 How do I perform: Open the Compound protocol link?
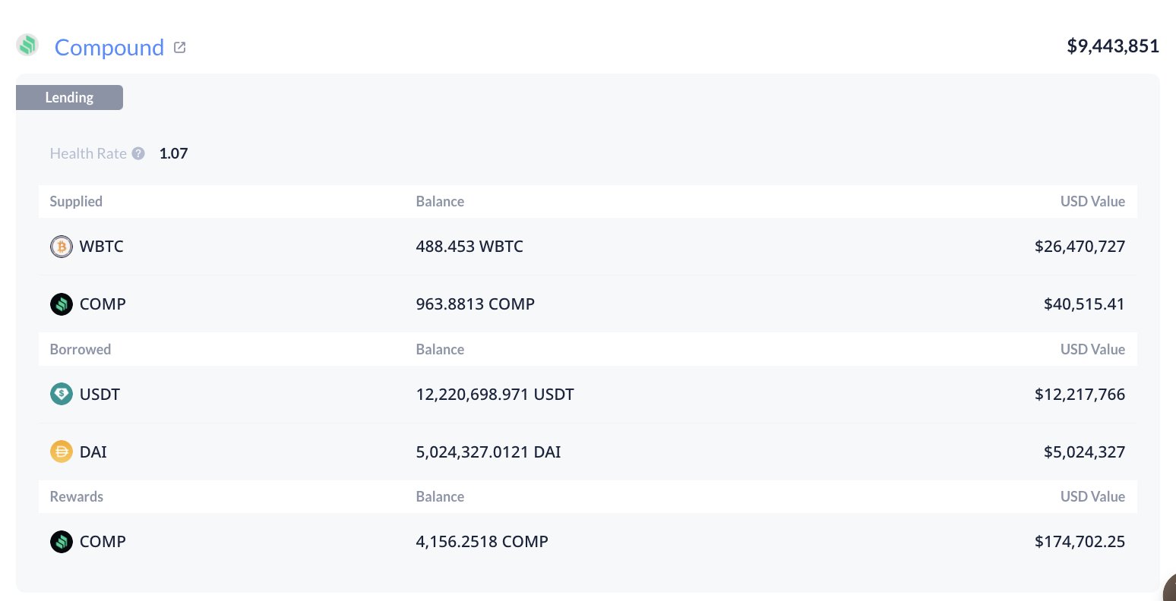109,47
